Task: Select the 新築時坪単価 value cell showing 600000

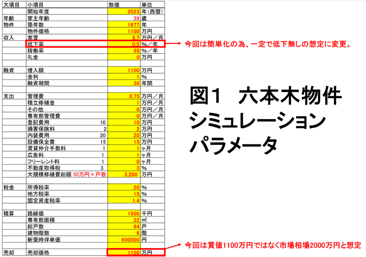Action: pos(124,239)
